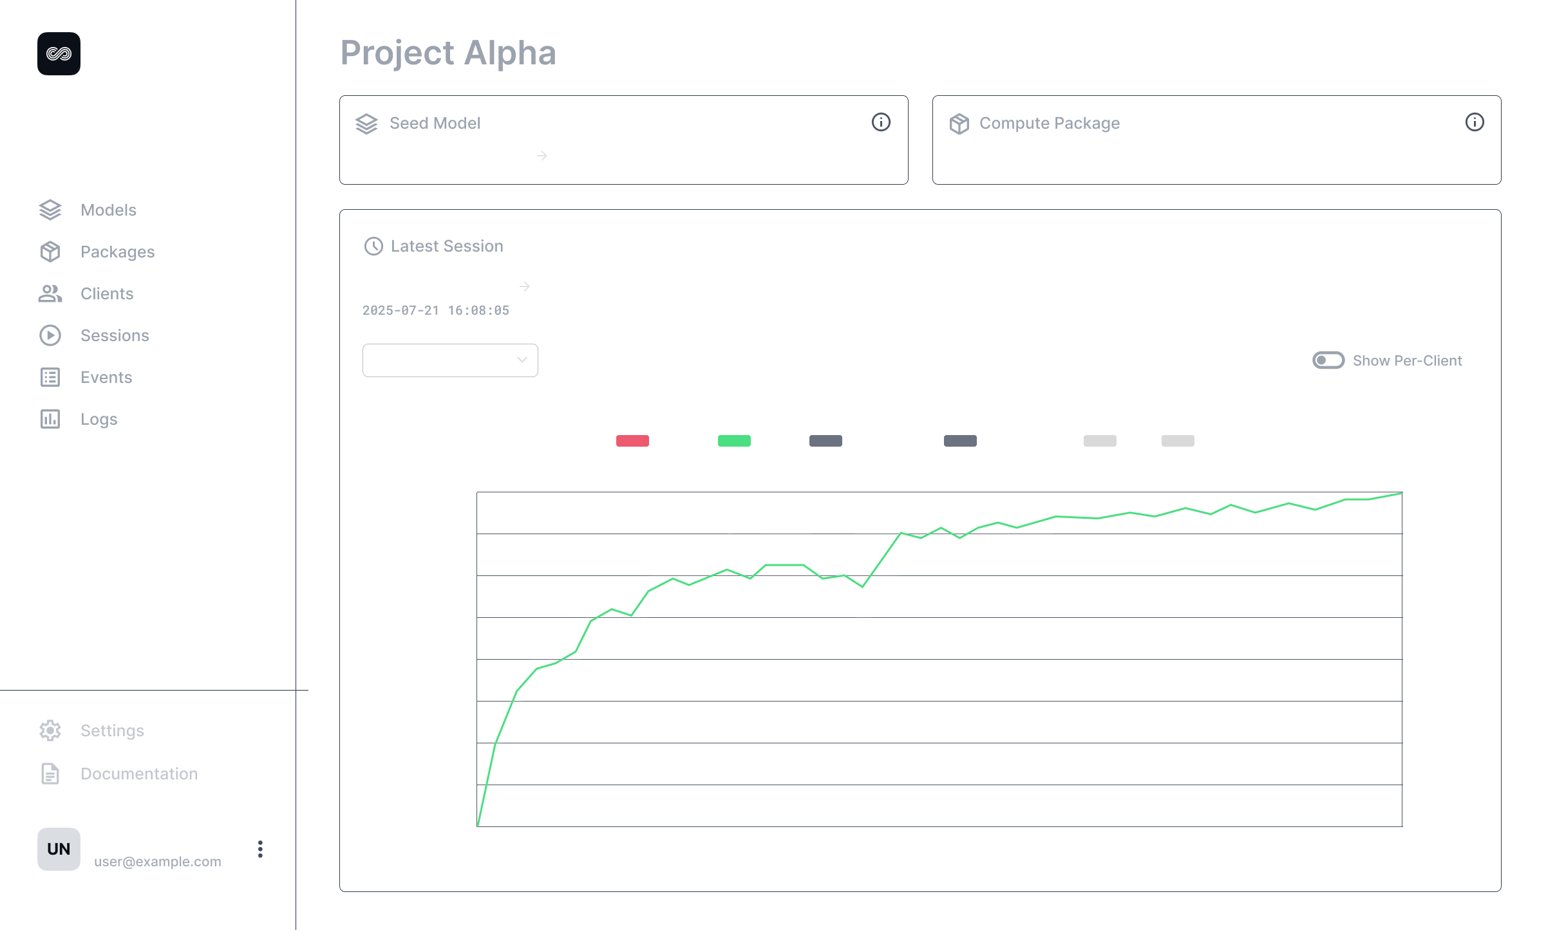Open the Documentation link
1566x930 pixels.
(138, 774)
